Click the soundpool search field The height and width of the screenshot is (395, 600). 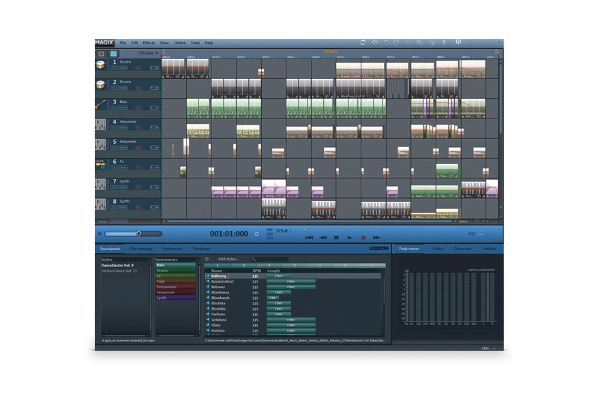(273, 259)
